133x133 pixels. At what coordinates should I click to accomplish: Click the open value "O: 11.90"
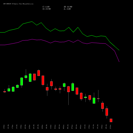coord(47,9)
